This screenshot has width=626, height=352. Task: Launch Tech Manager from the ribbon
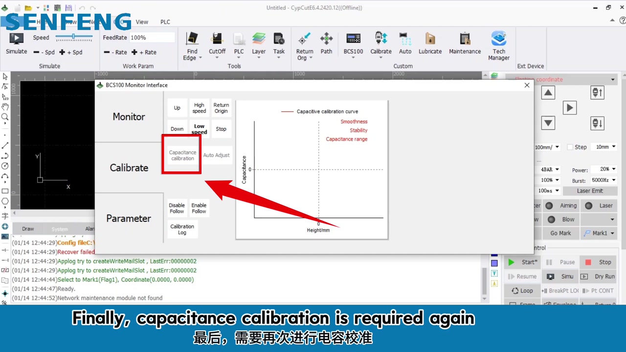pyautogui.click(x=498, y=46)
